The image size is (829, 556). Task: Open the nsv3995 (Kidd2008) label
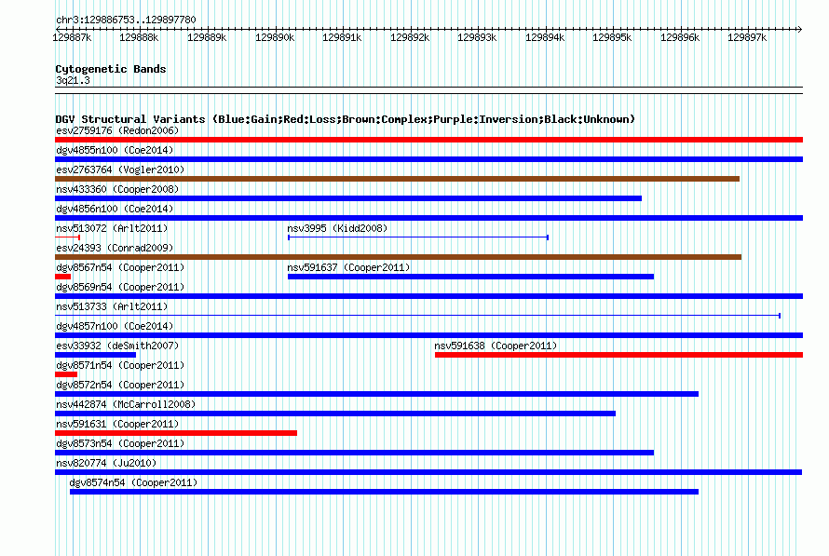(x=337, y=228)
